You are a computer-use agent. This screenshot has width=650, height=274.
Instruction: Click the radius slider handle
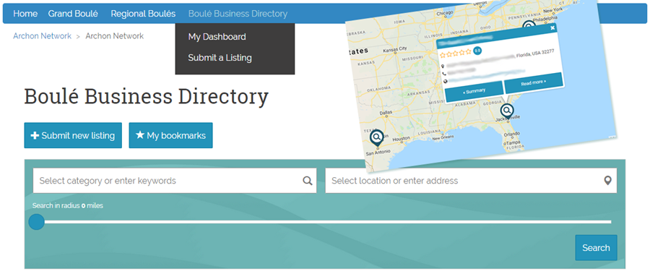pos(37,222)
